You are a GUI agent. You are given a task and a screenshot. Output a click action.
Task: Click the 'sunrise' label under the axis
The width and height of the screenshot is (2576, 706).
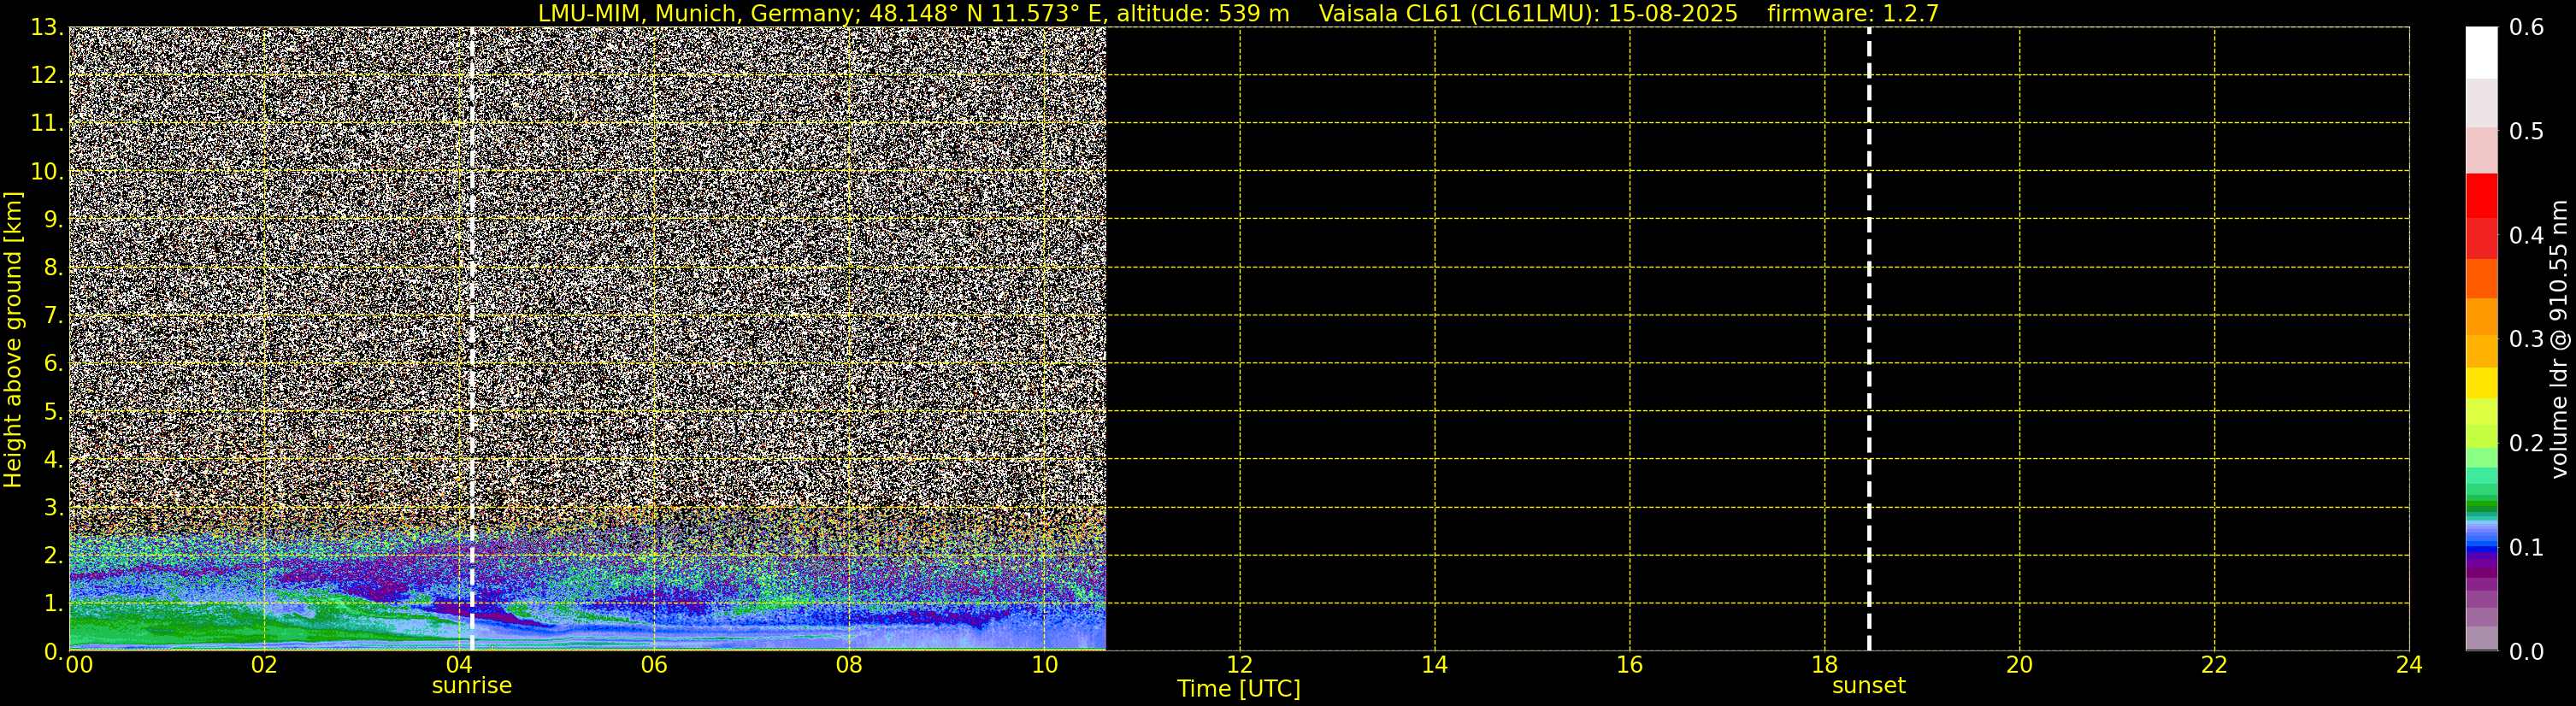pyautogui.click(x=471, y=686)
